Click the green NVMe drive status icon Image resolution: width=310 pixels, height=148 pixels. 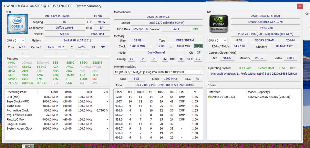point(210,97)
